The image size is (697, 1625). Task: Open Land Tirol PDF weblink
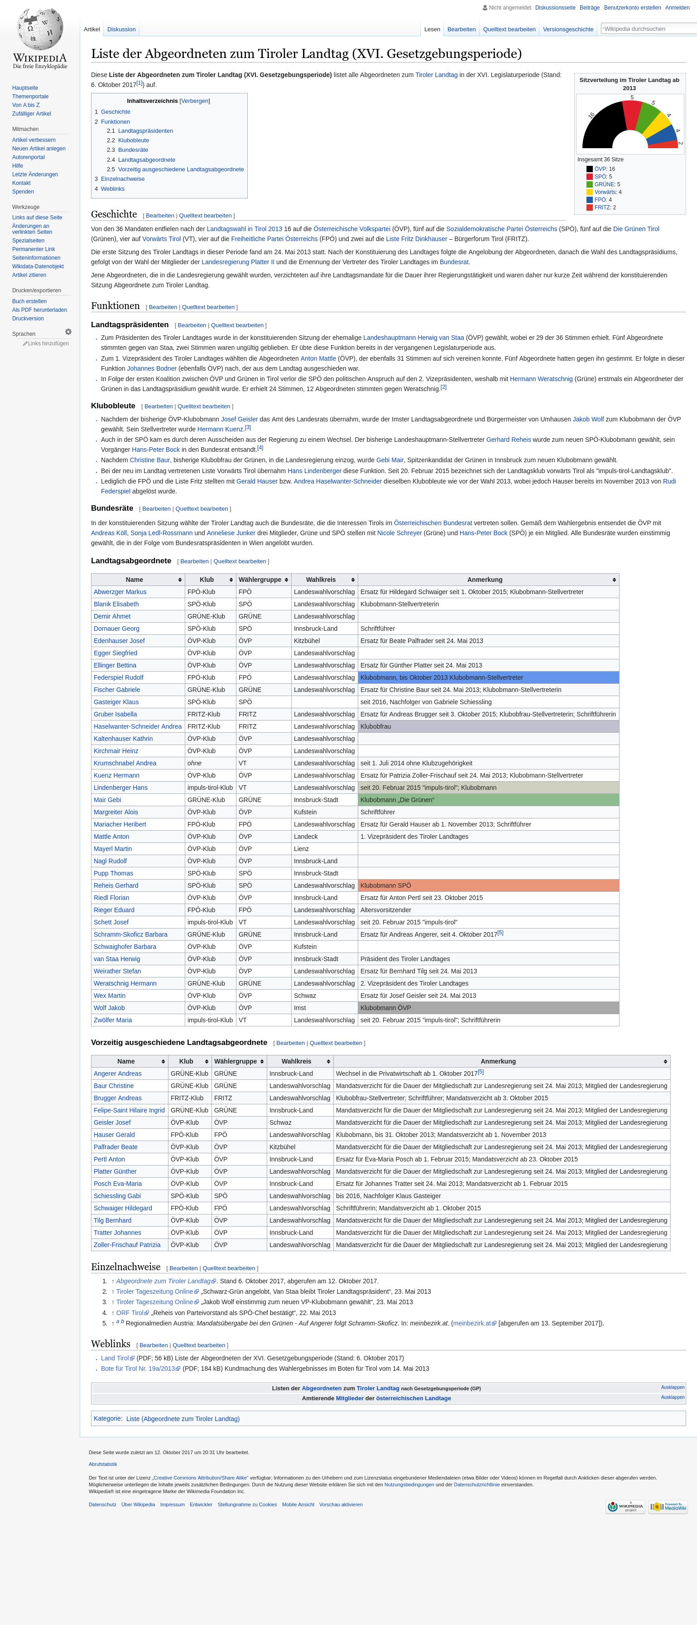coord(116,1358)
